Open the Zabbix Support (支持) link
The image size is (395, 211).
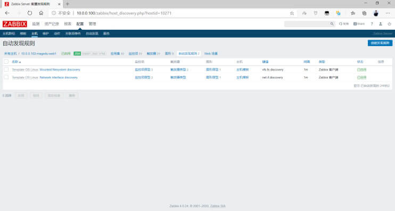coord(343,24)
